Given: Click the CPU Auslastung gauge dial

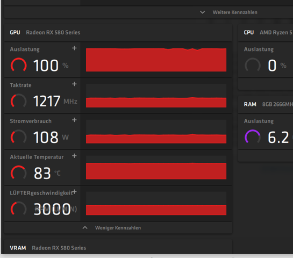Looking at the screenshot, I should [253, 65].
